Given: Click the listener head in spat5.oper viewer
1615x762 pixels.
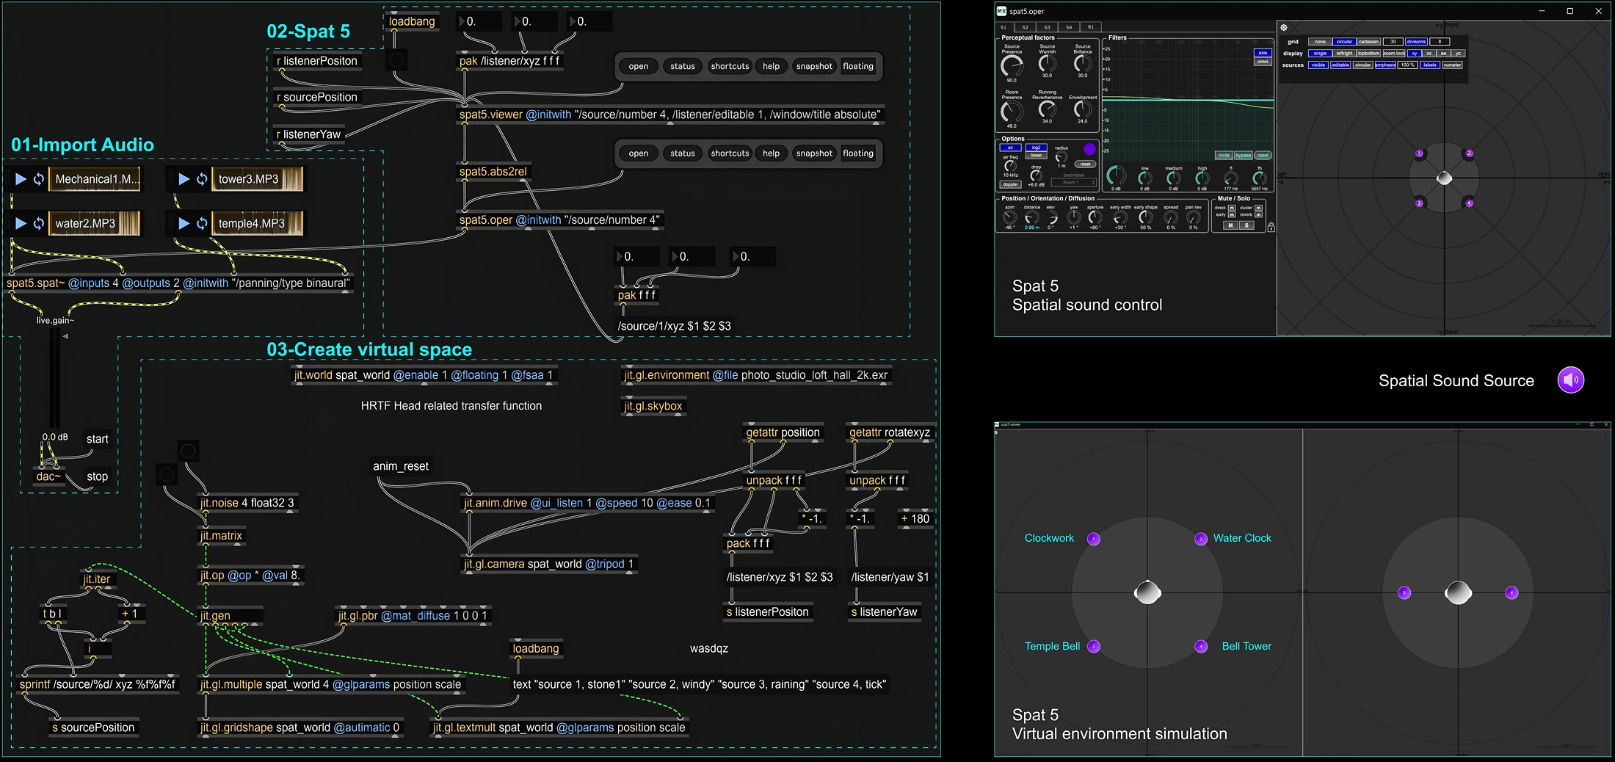Looking at the screenshot, I should tap(1444, 178).
